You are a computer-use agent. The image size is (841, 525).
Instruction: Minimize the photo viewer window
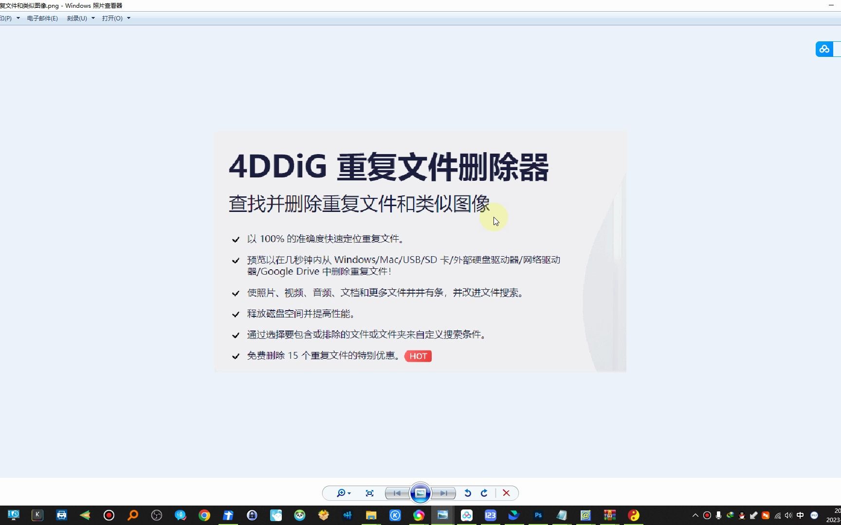[831, 5]
